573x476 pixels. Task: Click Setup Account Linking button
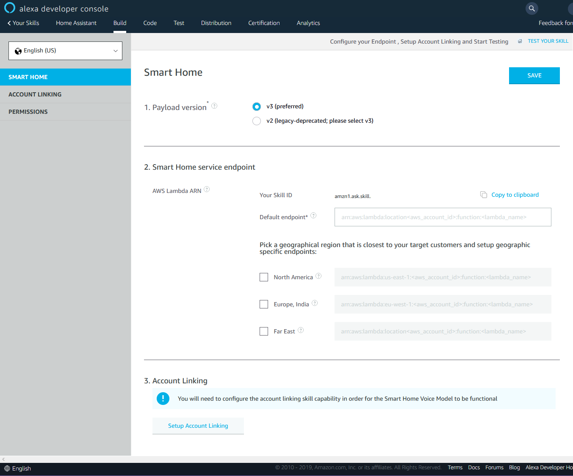pyautogui.click(x=198, y=426)
